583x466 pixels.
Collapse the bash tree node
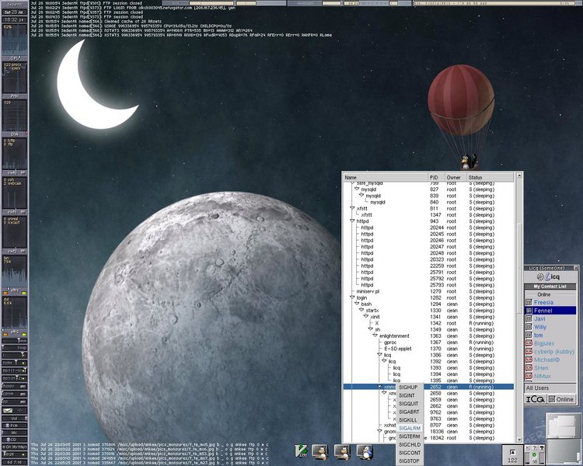[x=357, y=304]
